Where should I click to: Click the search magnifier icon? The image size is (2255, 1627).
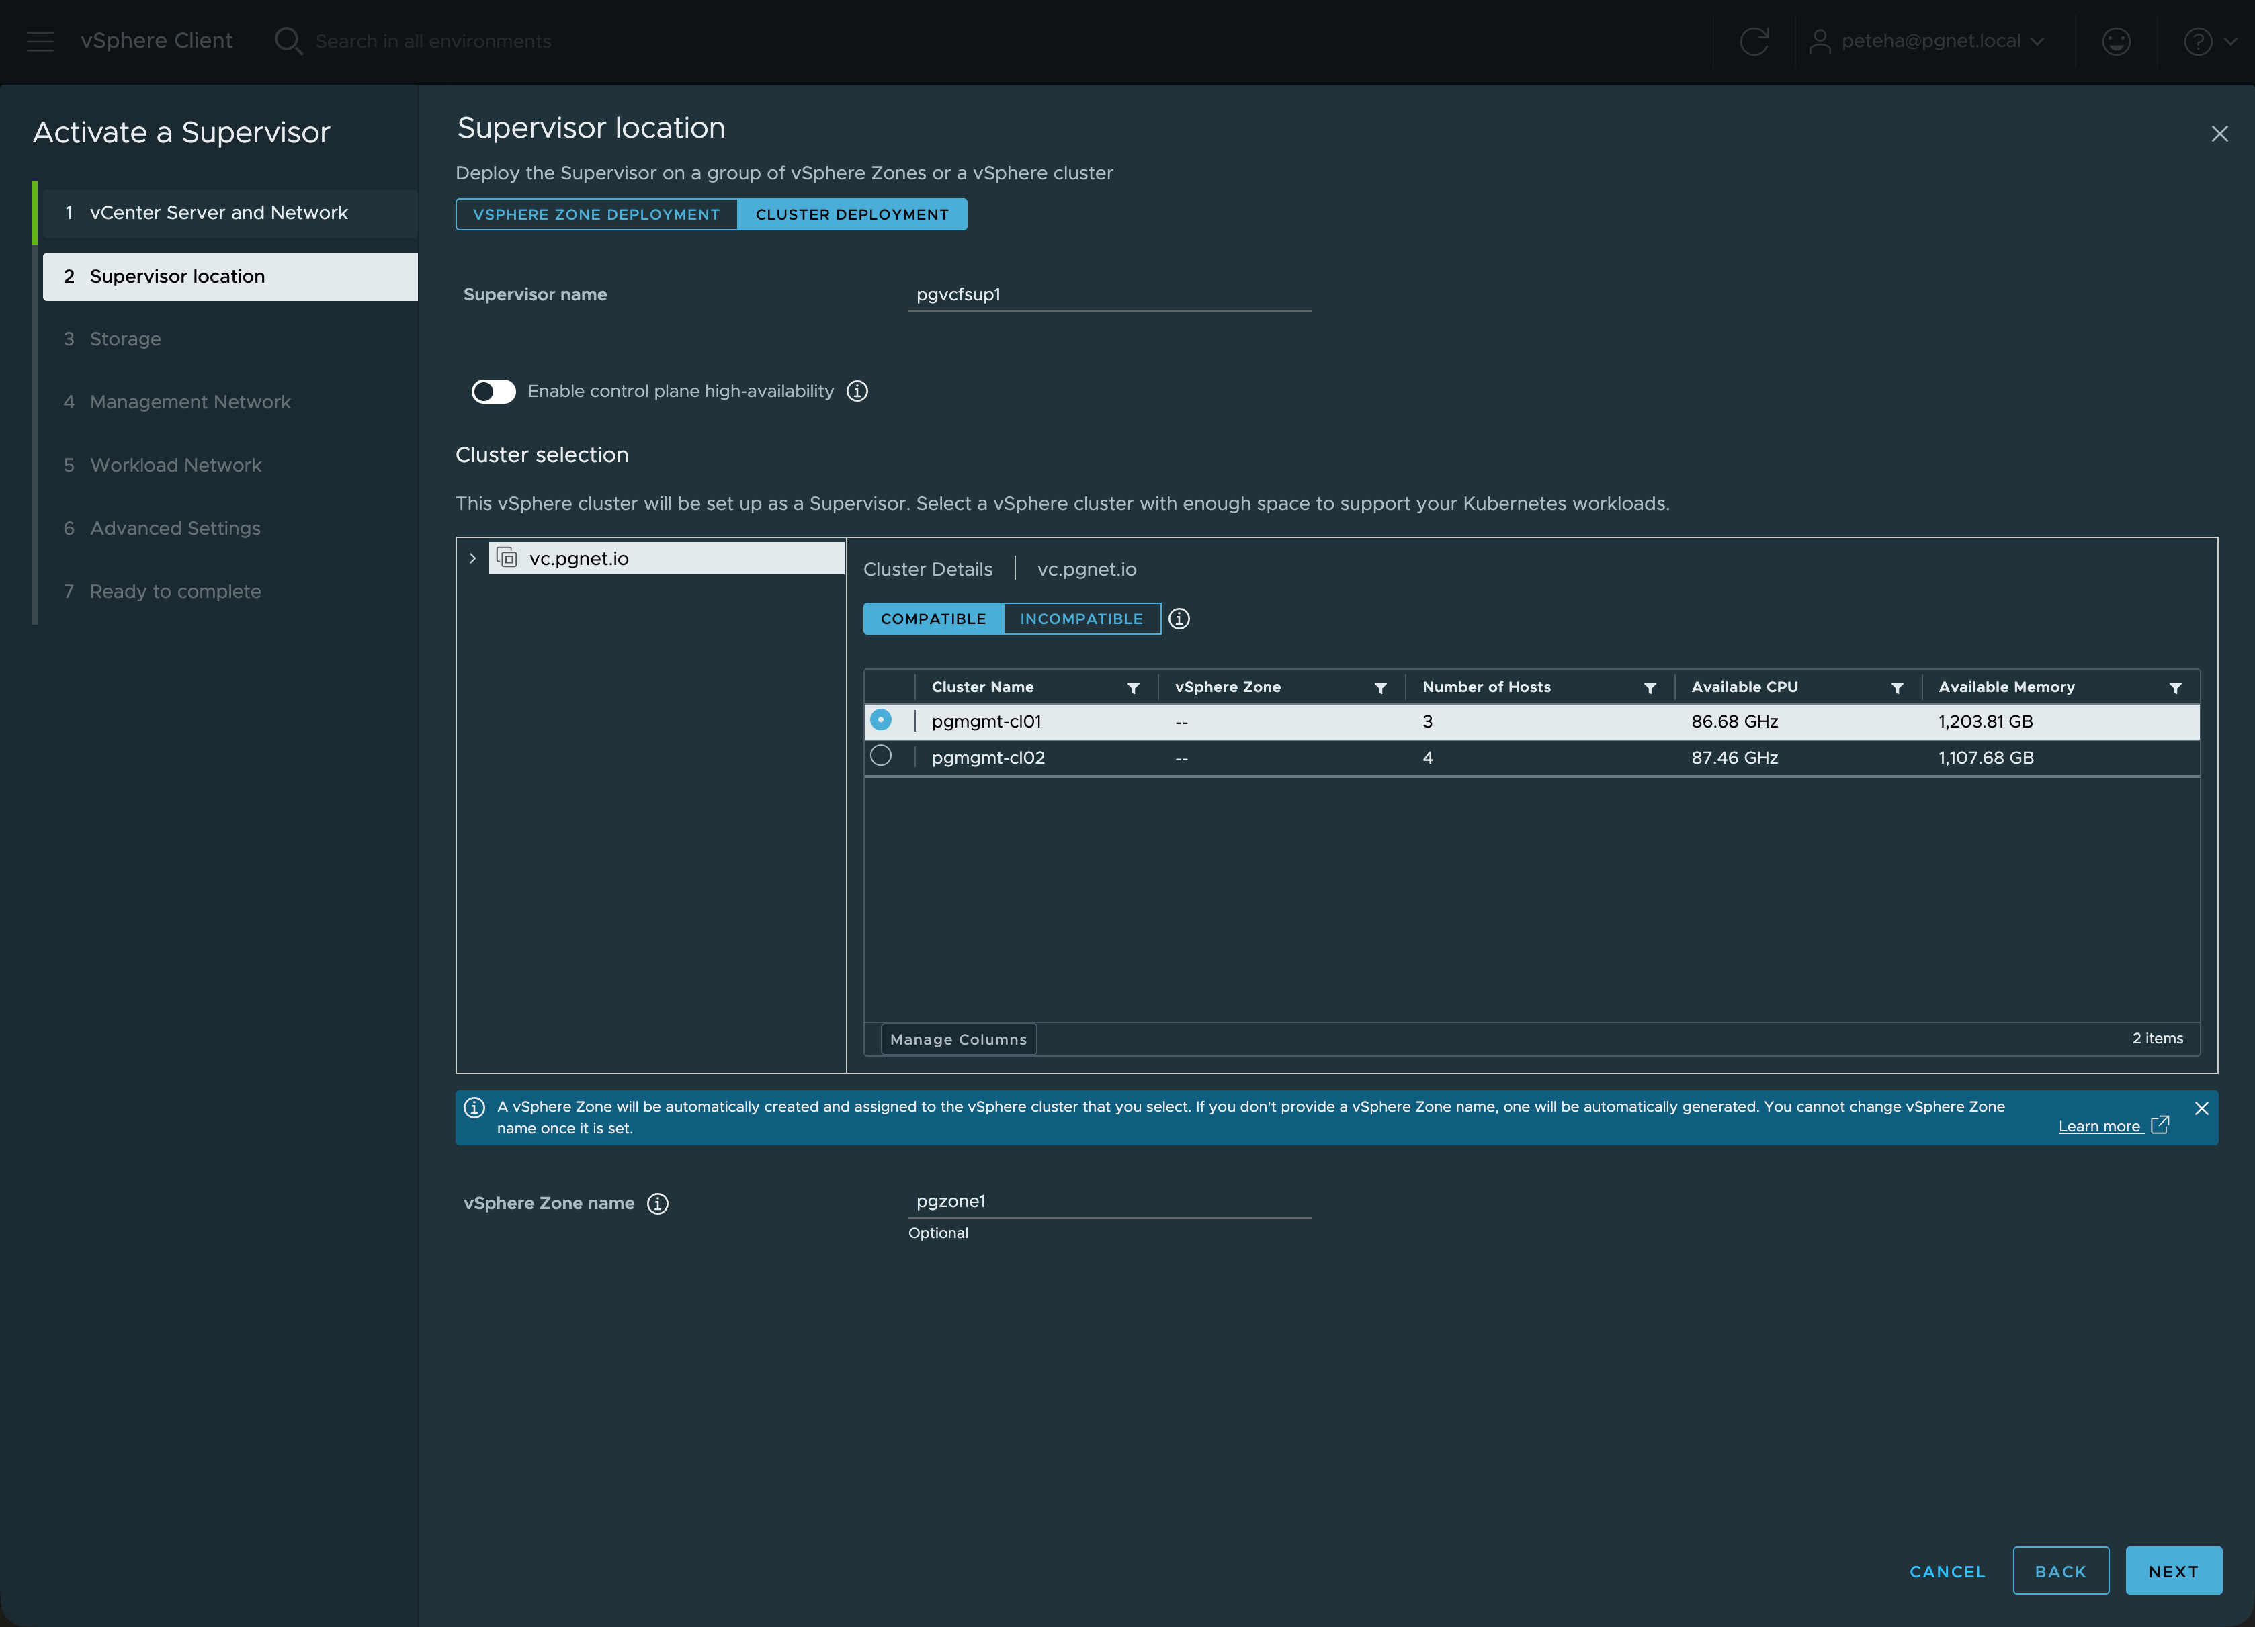(288, 41)
